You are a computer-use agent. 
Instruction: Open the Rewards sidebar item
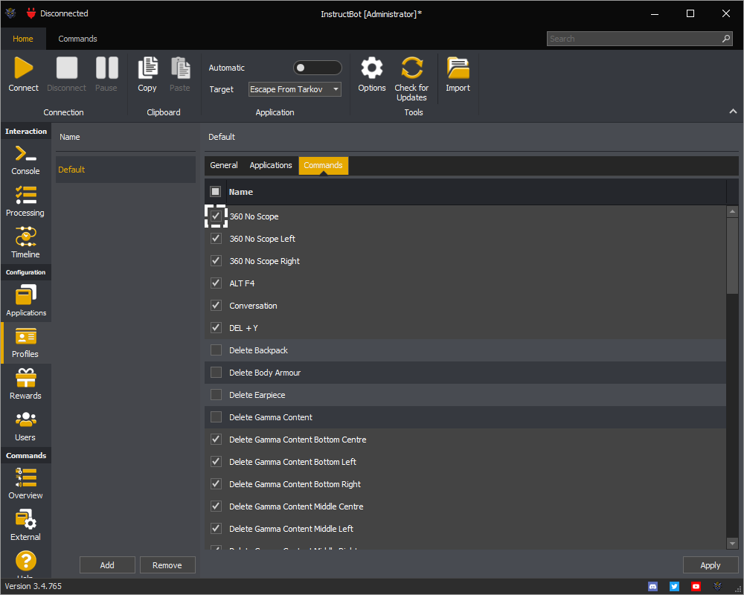coord(25,385)
